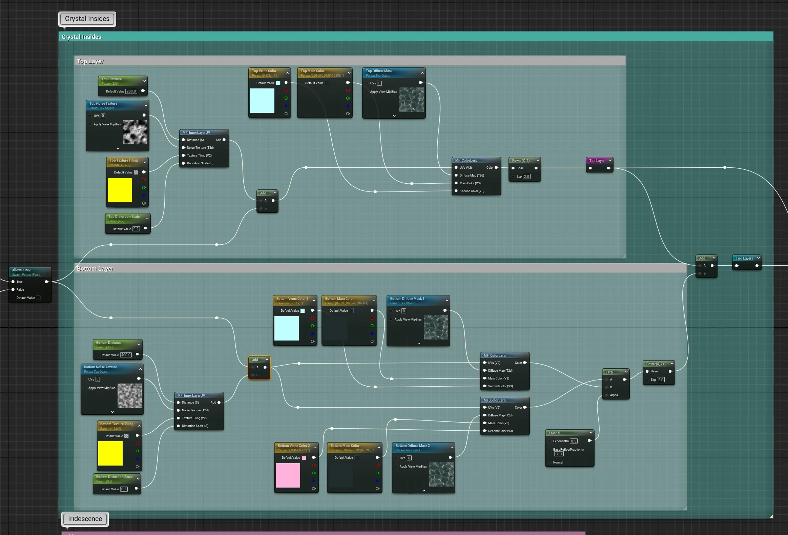The height and width of the screenshot is (535, 788).
Task: Collapse the Bottom Veins Color 2 node arrow
Action: point(315,448)
